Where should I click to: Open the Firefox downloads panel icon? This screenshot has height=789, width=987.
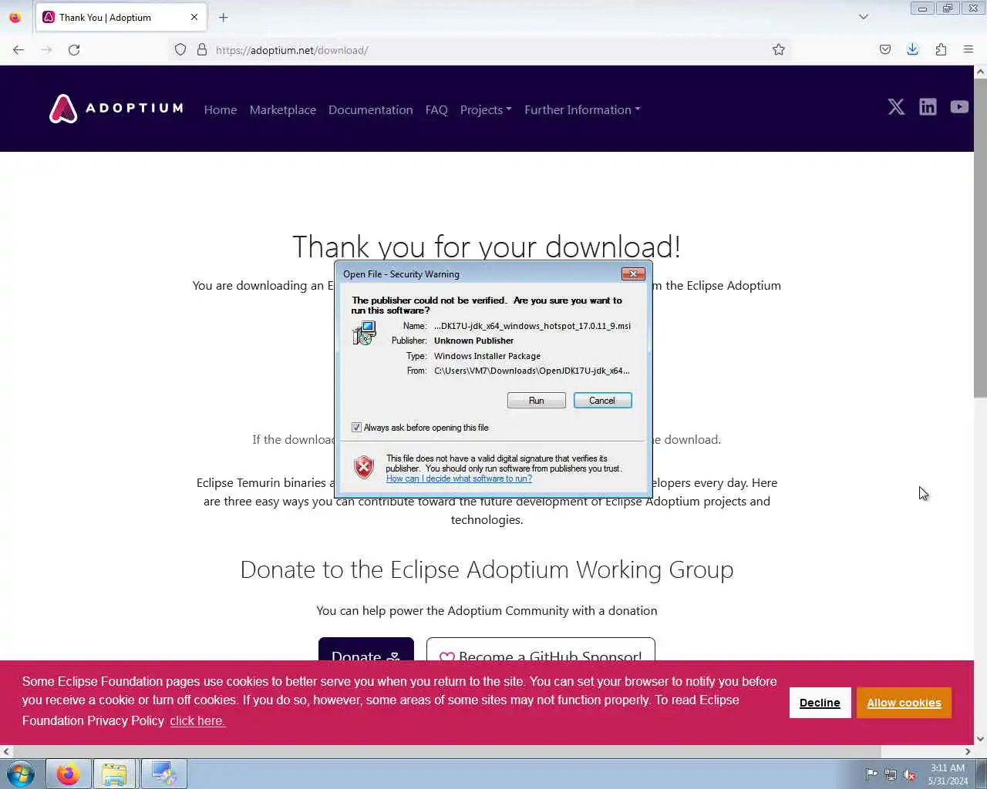pos(913,50)
